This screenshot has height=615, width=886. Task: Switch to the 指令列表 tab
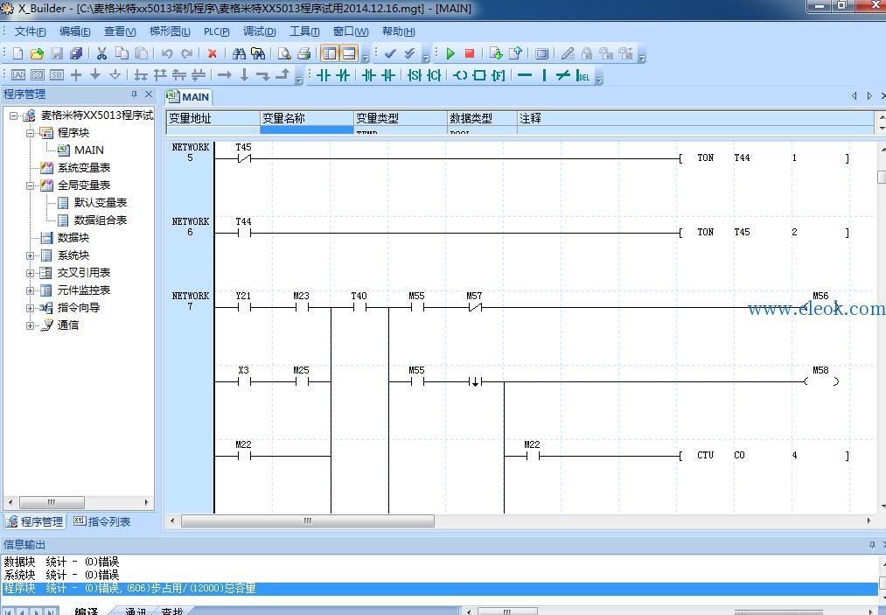click(x=102, y=521)
